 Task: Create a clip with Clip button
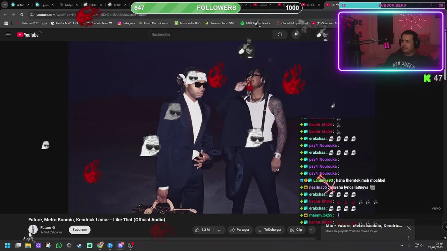point(296,230)
